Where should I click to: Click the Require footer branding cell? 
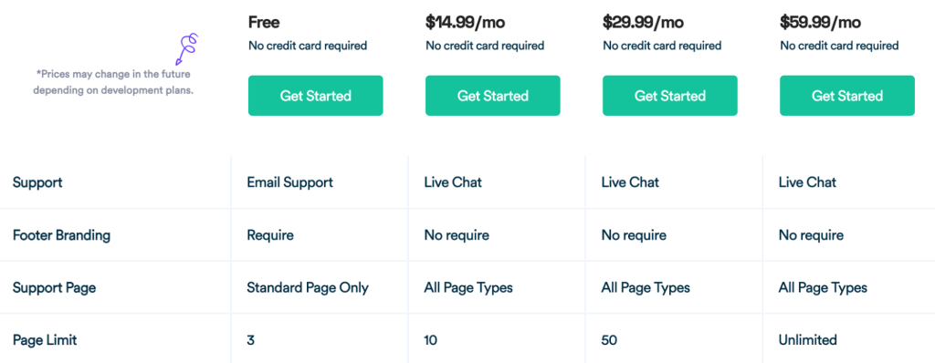tap(270, 235)
